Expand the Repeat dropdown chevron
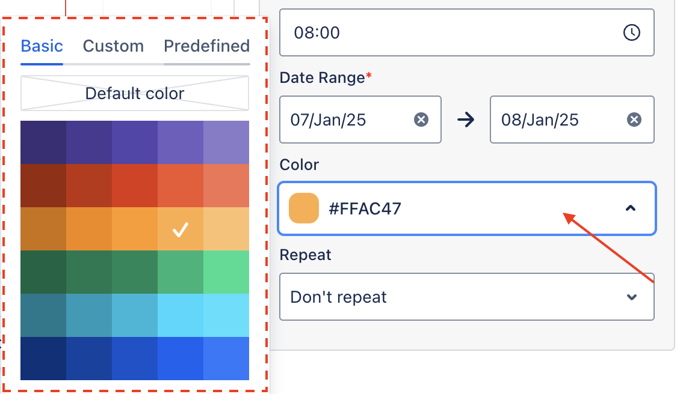Image resolution: width=692 pixels, height=394 pixels. click(632, 297)
